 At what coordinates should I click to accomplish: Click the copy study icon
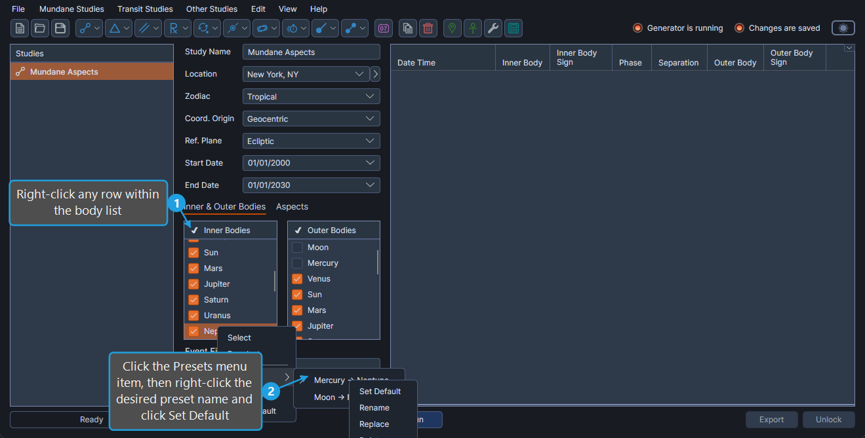click(x=408, y=28)
